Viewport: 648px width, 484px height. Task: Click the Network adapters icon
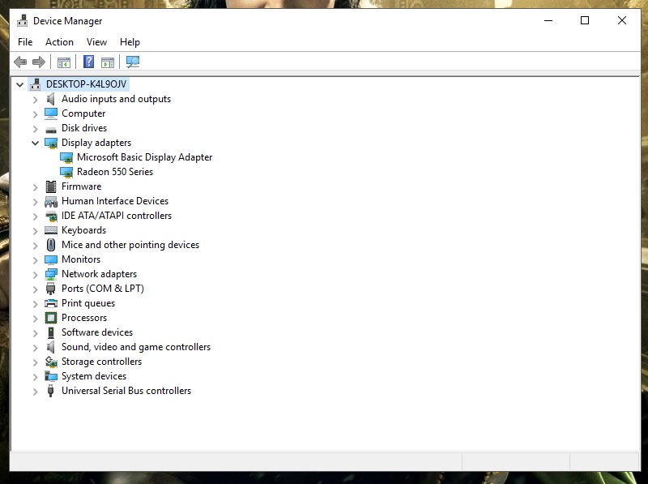pyautogui.click(x=51, y=274)
